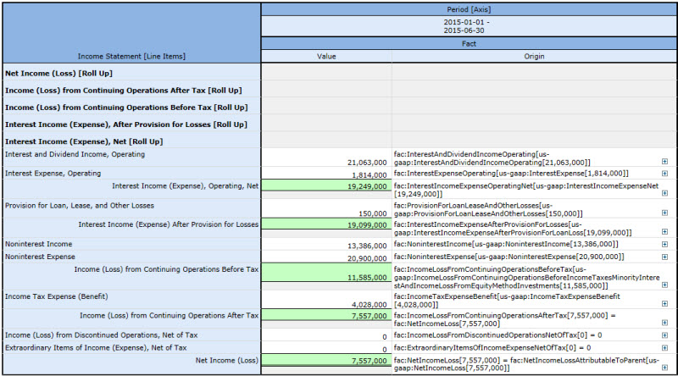Click the fac:InterestExpenseOperating origin text
Screen dimensions: 678x376
tap(511, 174)
